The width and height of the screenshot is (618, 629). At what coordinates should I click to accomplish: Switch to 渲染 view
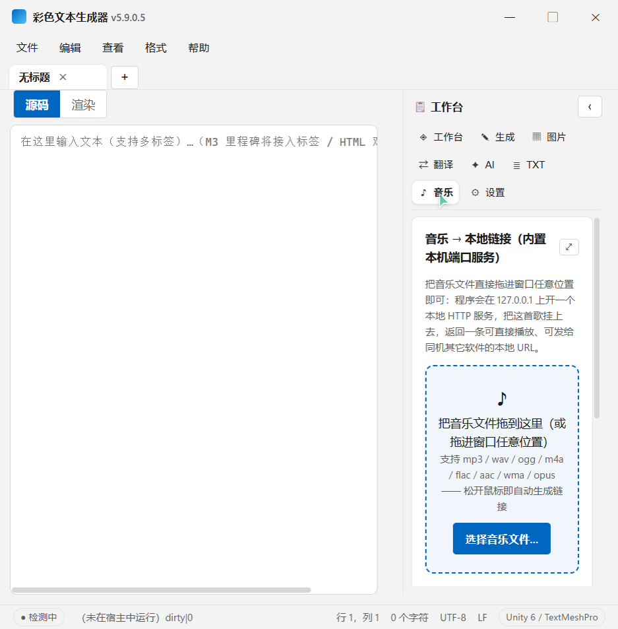tap(83, 104)
